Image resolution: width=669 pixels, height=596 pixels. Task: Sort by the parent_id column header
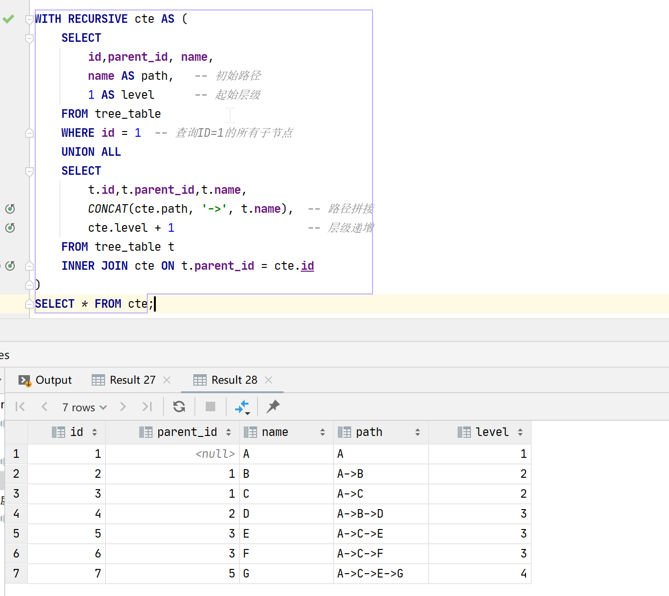(172, 432)
